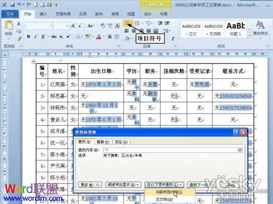Image resolution: width=273 pixels, height=204 pixels.
Task: Click the table header cell 出生日期
Action: [x=101, y=71]
